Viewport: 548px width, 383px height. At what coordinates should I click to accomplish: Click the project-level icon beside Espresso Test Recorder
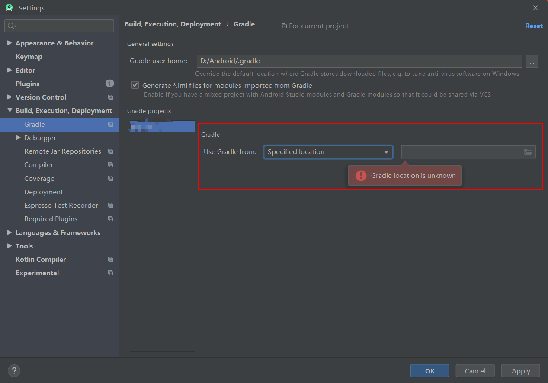tap(110, 206)
